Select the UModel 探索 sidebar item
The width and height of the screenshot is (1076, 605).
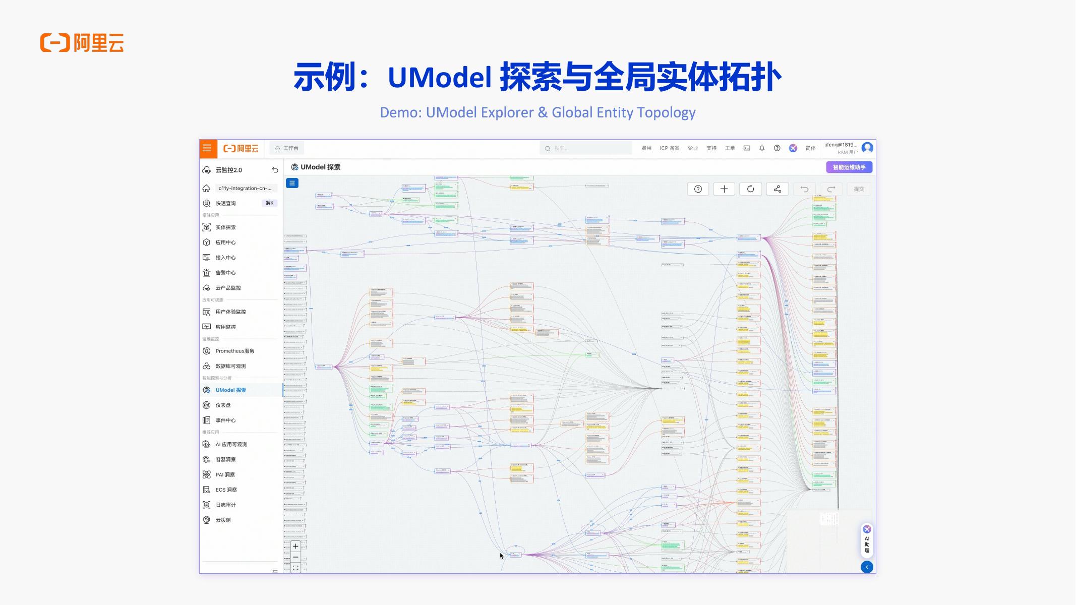(x=241, y=390)
